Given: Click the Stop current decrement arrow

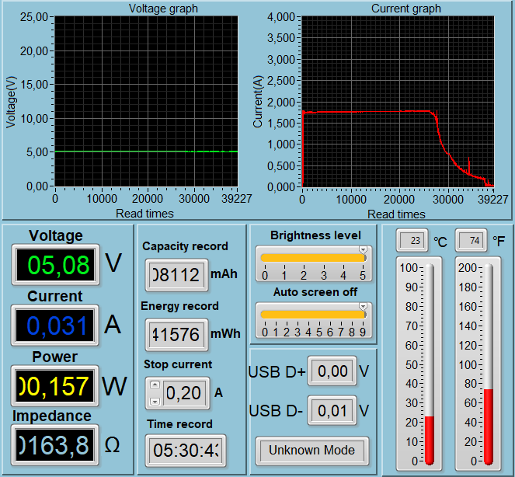Looking at the screenshot, I should click(155, 402).
